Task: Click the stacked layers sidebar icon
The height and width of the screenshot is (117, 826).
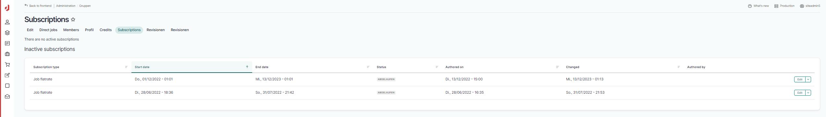Action: coord(7,33)
